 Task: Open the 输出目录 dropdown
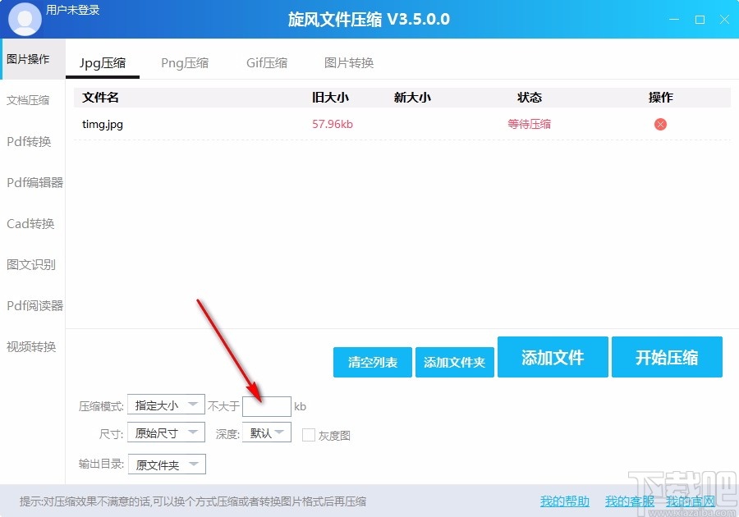coord(166,464)
